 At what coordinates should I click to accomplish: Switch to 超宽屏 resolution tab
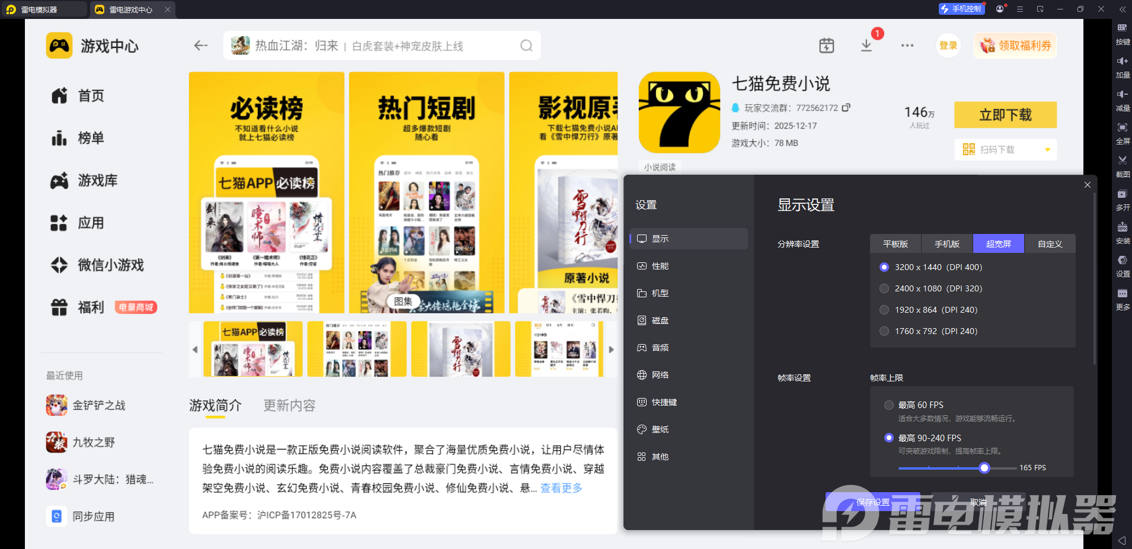click(999, 244)
